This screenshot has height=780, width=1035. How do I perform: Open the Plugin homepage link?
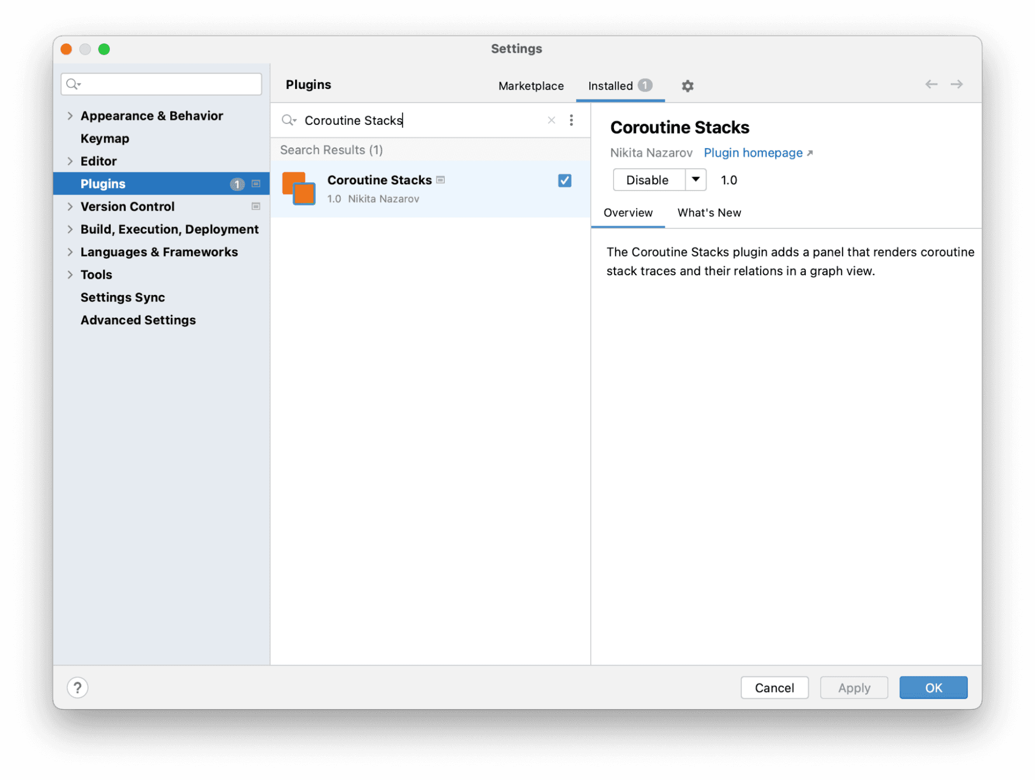point(753,153)
